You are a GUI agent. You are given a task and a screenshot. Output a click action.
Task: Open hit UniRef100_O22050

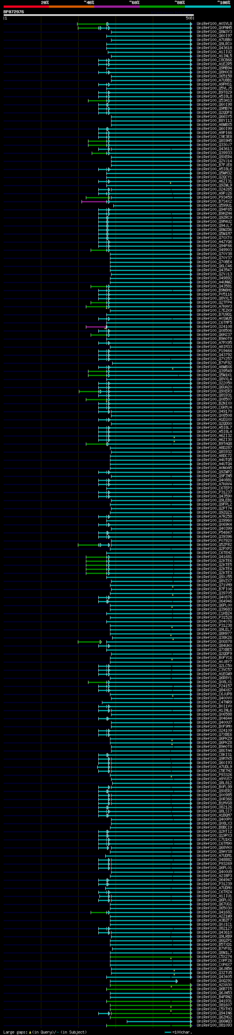214,383
